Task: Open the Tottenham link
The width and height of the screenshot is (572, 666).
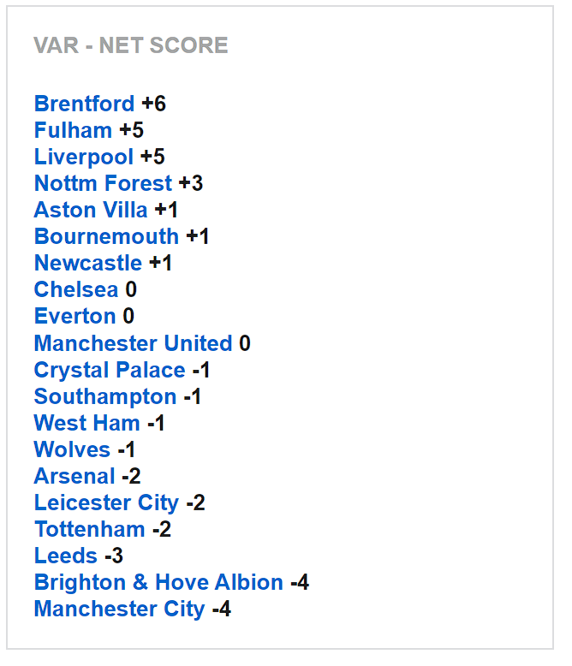Action: tap(90, 529)
